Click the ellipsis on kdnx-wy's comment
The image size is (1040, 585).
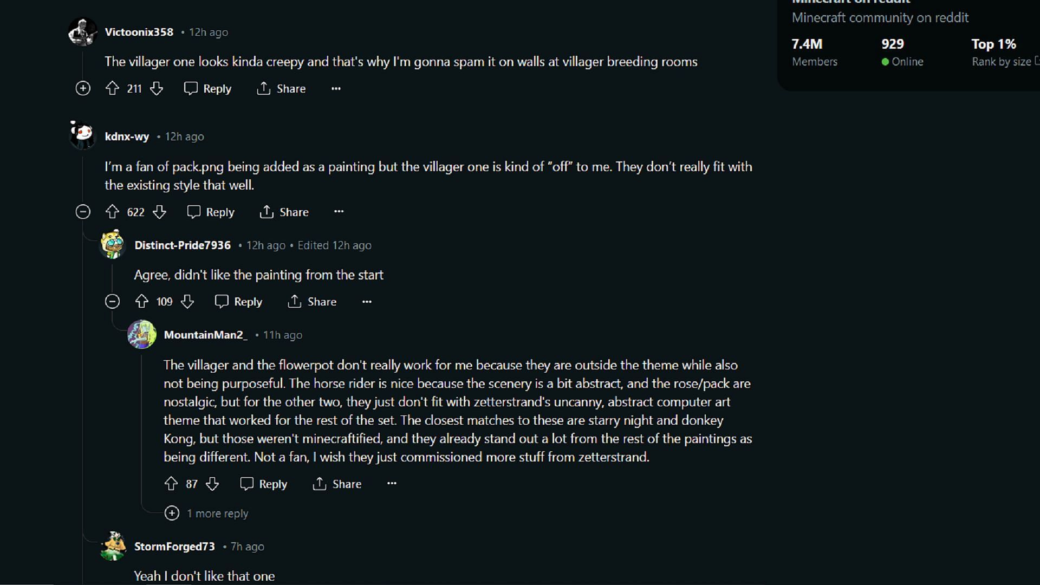[339, 211]
